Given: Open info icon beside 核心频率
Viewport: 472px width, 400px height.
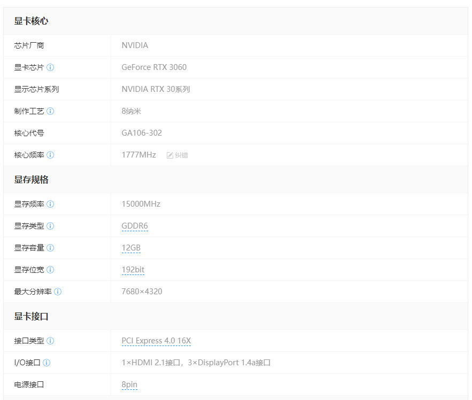Looking at the screenshot, I should 50,155.
